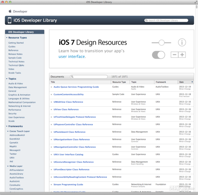The image size is (198, 195).
Task: Collapse the Topics section
Action: click(x=7, y=79)
